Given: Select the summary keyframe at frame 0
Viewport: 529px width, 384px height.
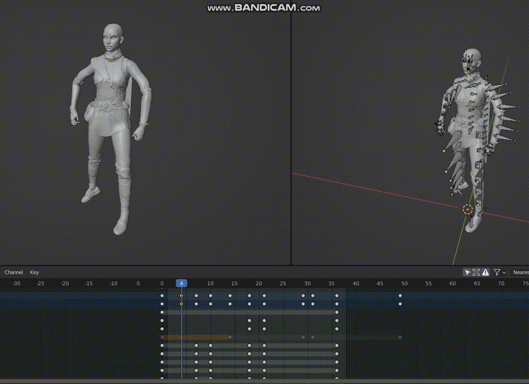Looking at the screenshot, I should (x=162, y=296).
